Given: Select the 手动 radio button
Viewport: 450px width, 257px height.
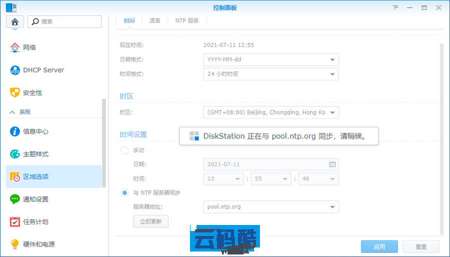Looking at the screenshot, I should pos(125,150).
